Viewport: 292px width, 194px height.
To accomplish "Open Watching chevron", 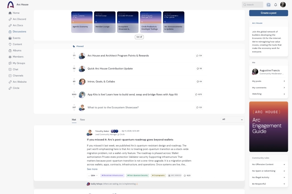I will 284,94.
